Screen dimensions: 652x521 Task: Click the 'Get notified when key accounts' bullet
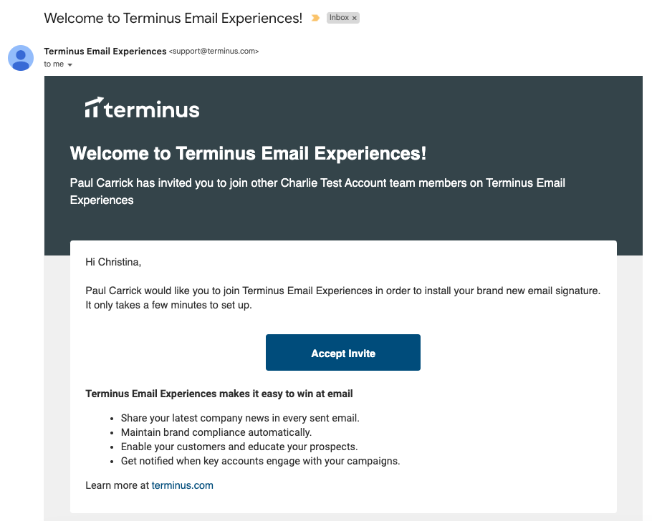click(x=260, y=461)
